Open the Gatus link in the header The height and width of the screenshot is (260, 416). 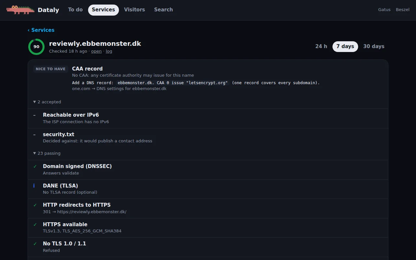tap(384, 10)
